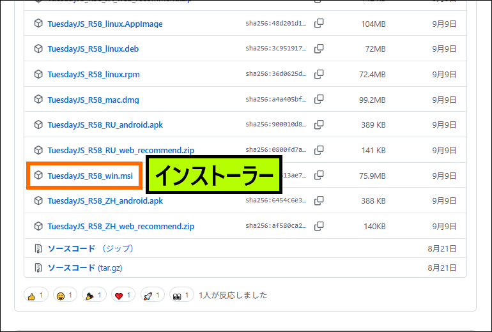This screenshot has height=332, width=492.
Task: Copy SHA256 hash for TuesdayJS_R58_win.msi
Action: [319, 175]
